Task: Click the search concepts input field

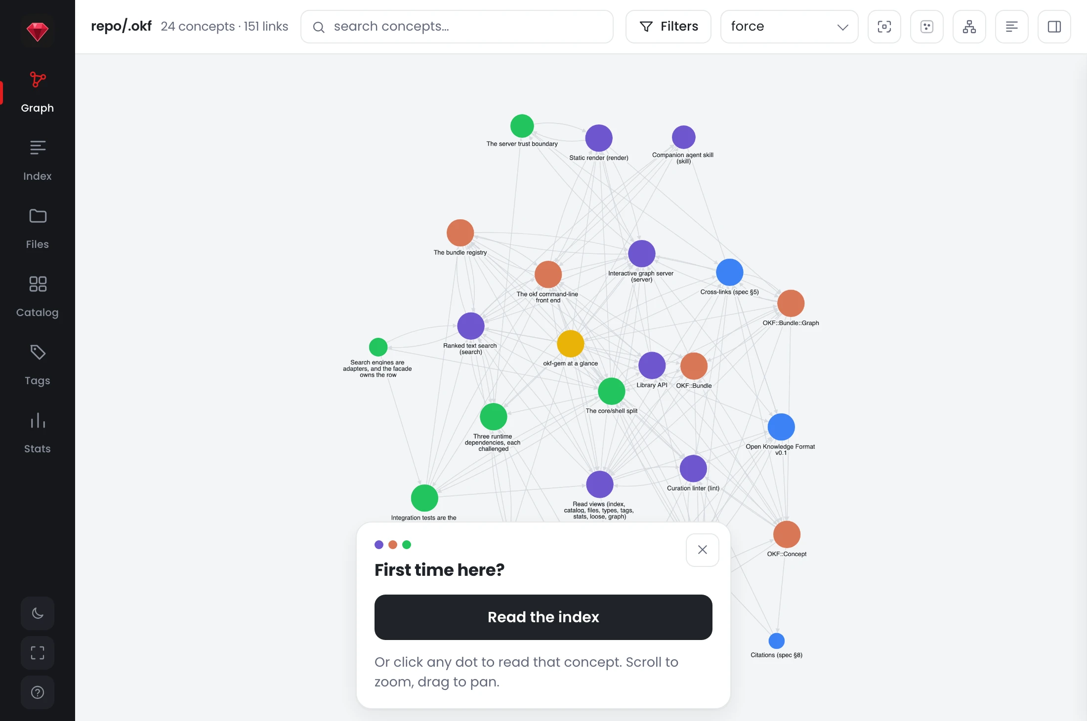Action: (x=457, y=27)
